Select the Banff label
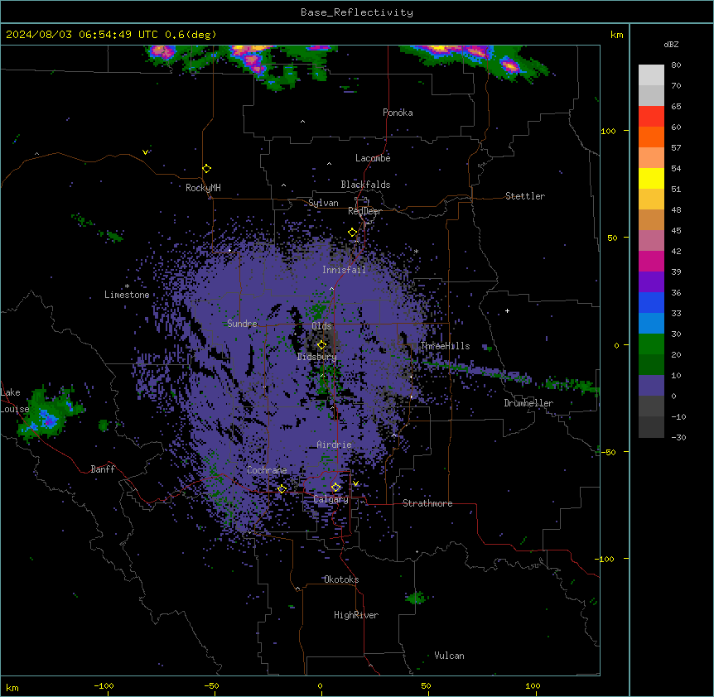The width and height of the screenshot is (714, 697). point(103,469)
